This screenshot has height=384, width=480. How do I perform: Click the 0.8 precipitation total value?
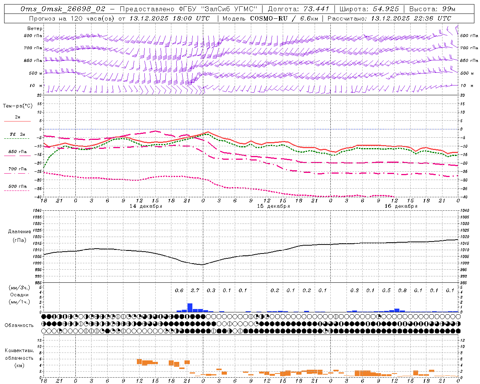[402, 290]
